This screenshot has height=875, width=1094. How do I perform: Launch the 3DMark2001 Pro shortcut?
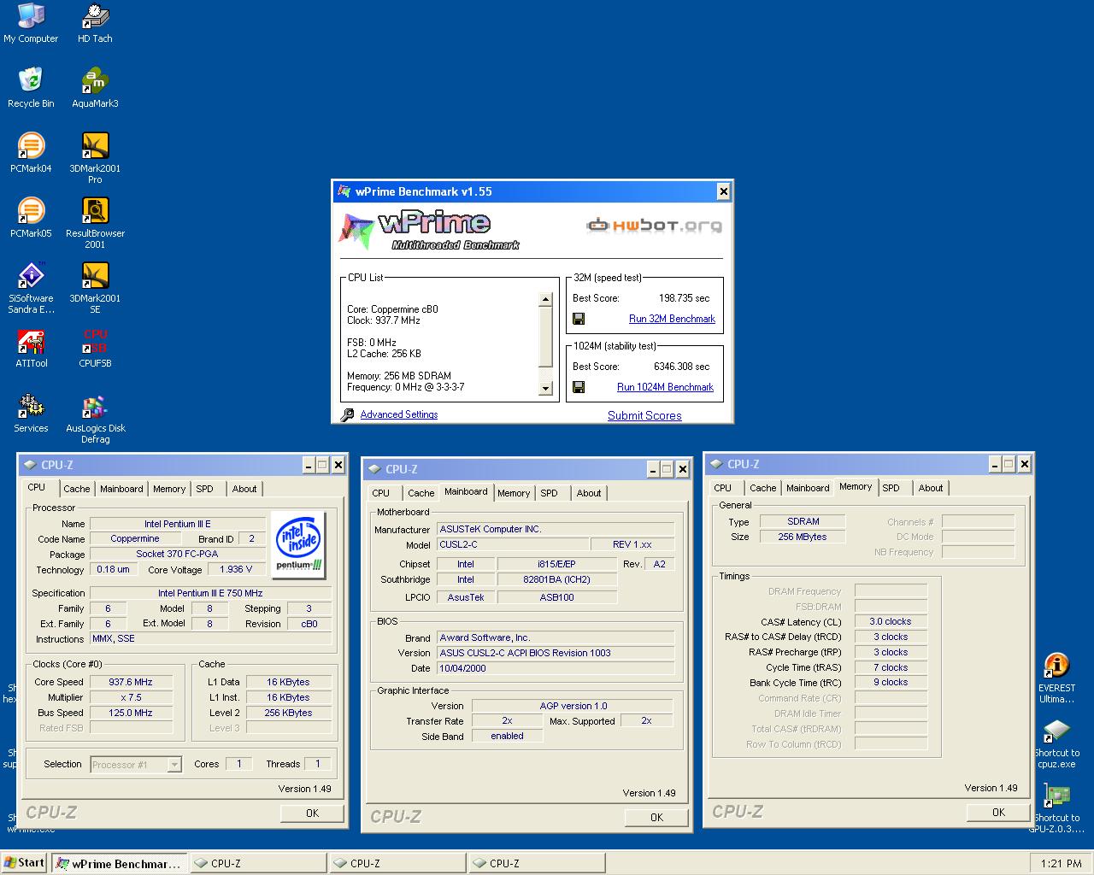pos(95,158)
